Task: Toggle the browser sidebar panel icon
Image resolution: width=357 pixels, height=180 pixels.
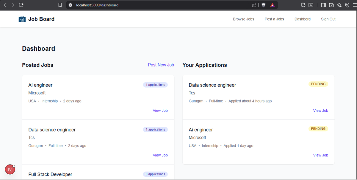Action: [323, 5]
